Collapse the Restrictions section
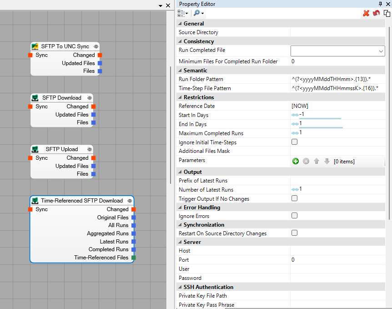 tap(180, 97)
